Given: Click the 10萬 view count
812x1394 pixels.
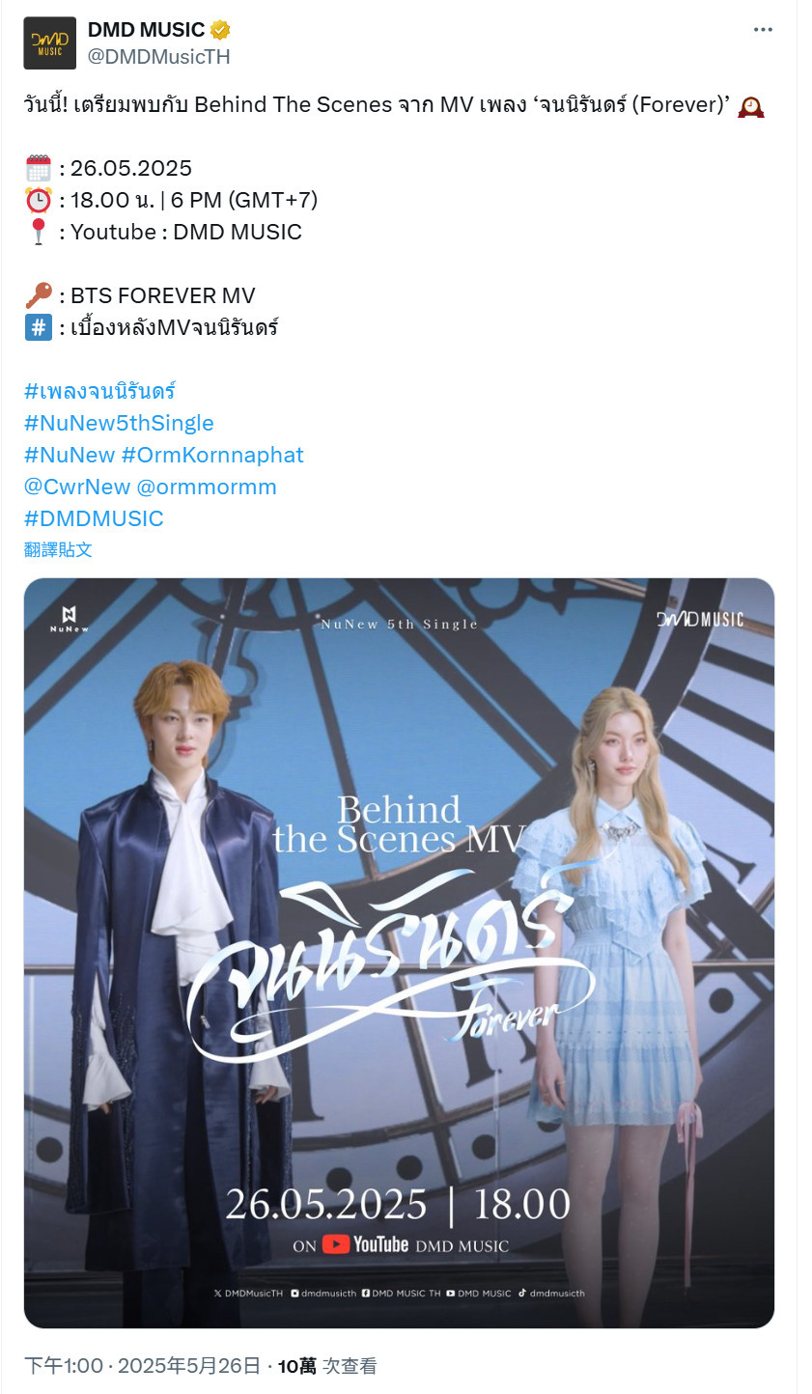Looking at the screenshot, I should click(296, 1366).
